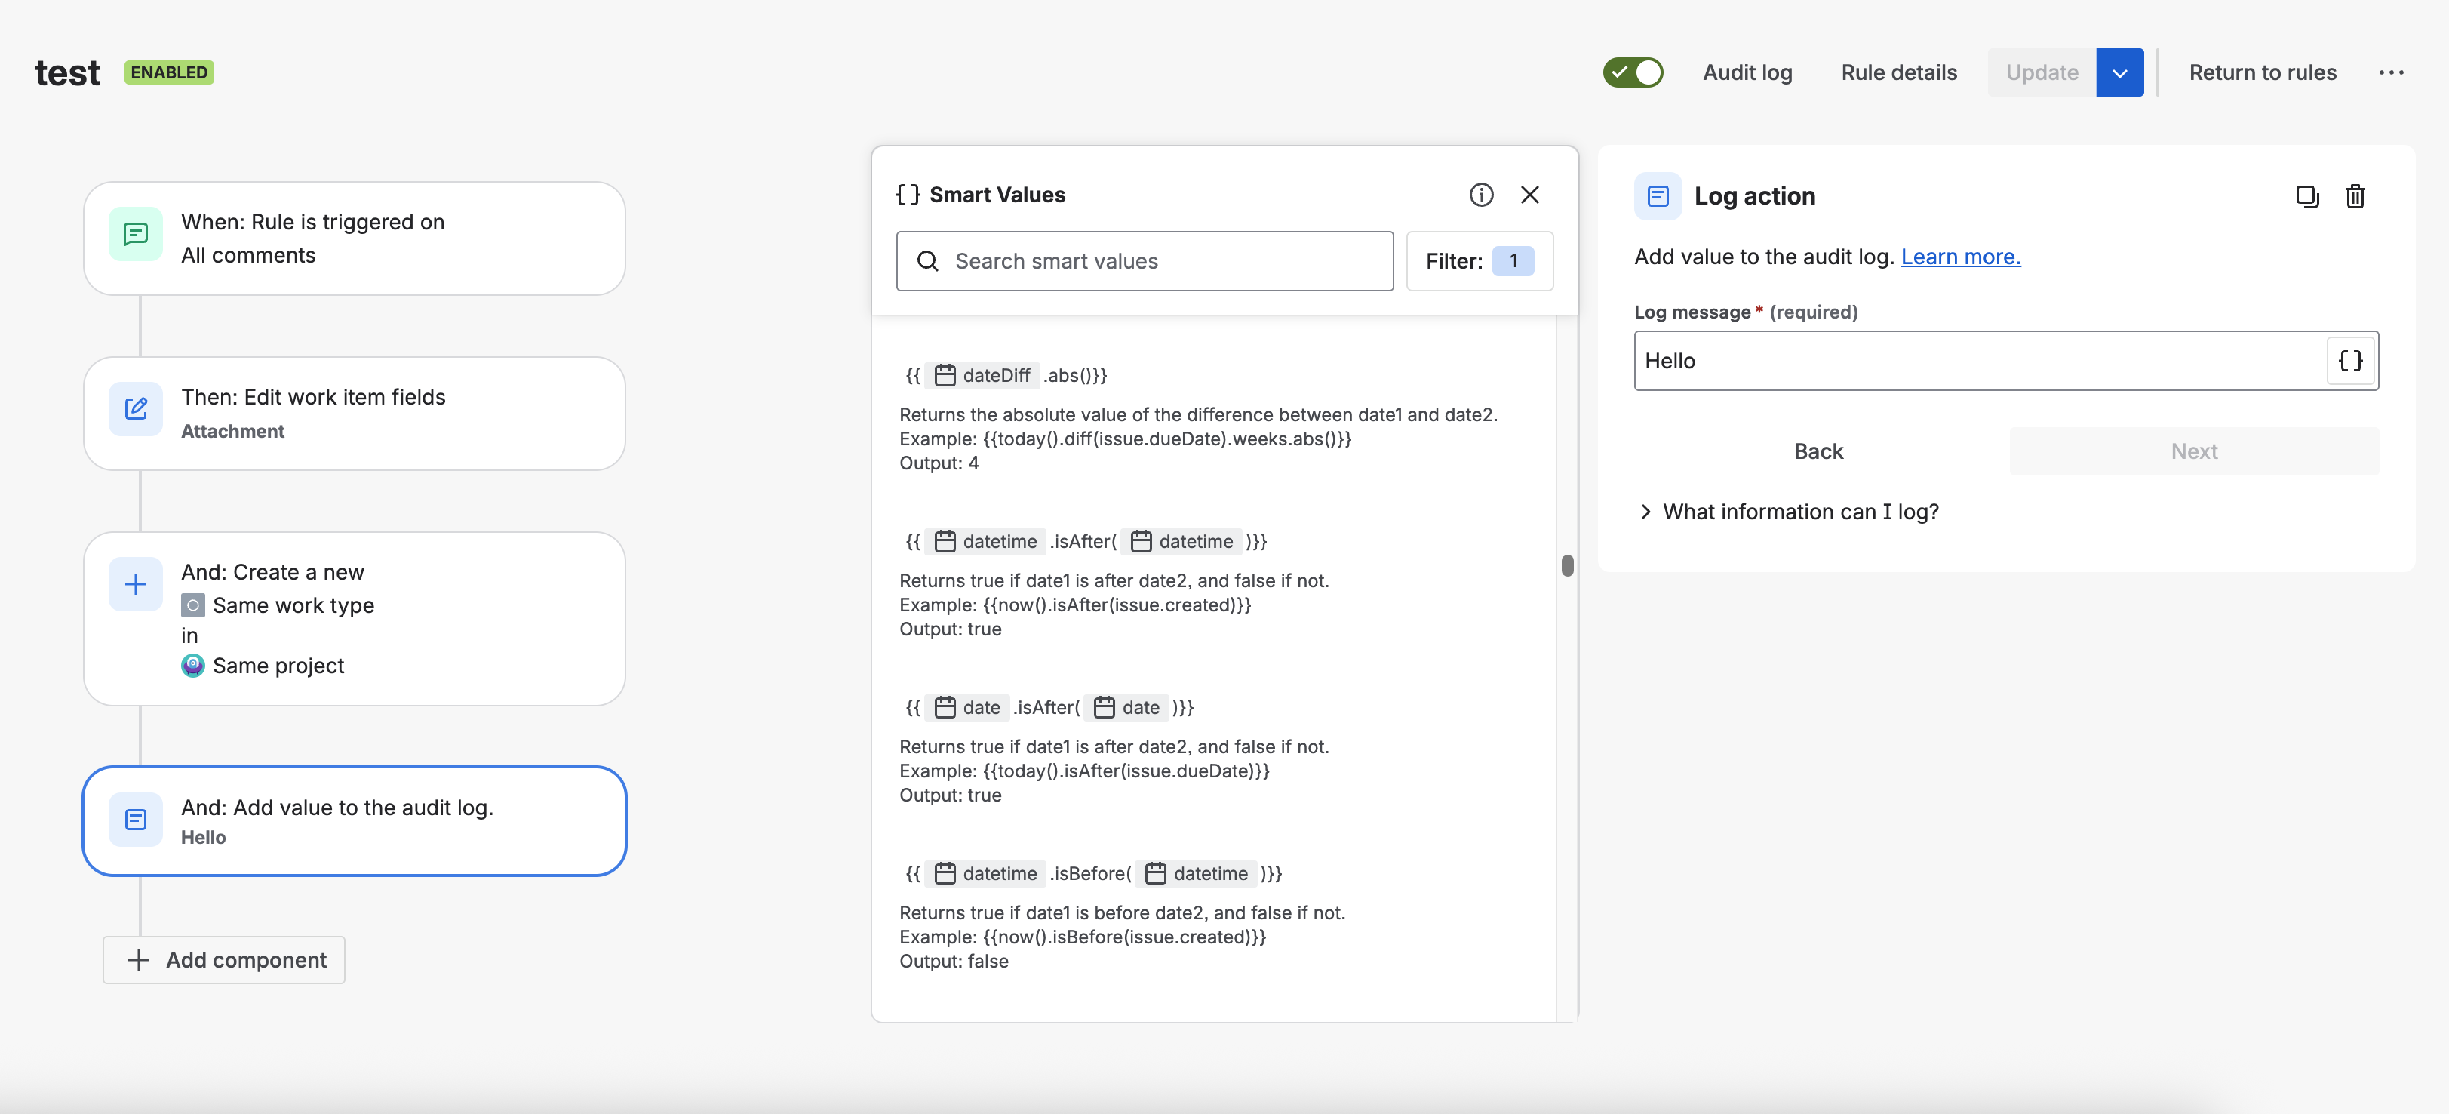Switch to the Audit log view

(1747, 72)
